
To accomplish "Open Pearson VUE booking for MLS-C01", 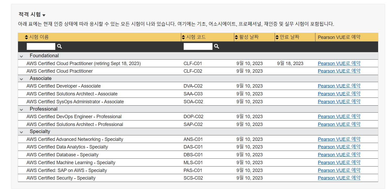I will 339,163.
